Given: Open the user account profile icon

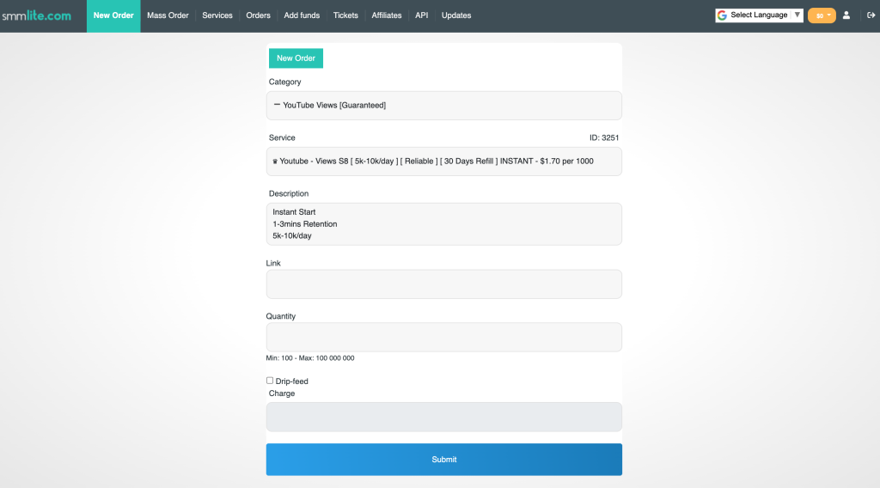Looking at the screenshot, I should [x=846, y=15].
